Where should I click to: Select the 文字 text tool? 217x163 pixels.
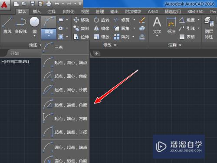point(157,25)
